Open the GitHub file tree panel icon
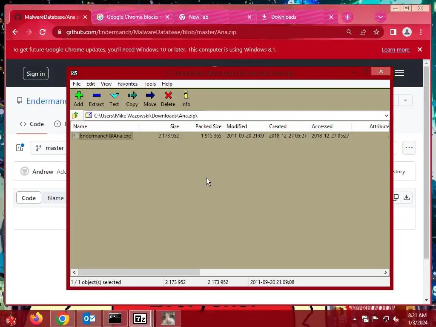 pyautogui.click(x=20, y=147)
